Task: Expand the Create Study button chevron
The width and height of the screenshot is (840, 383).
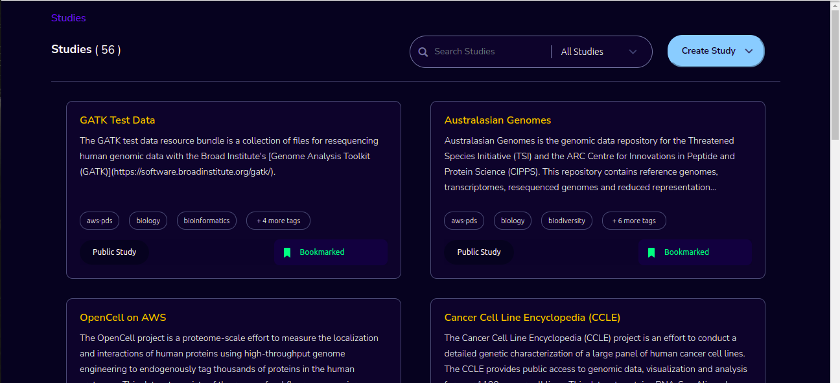Action: 749,51
